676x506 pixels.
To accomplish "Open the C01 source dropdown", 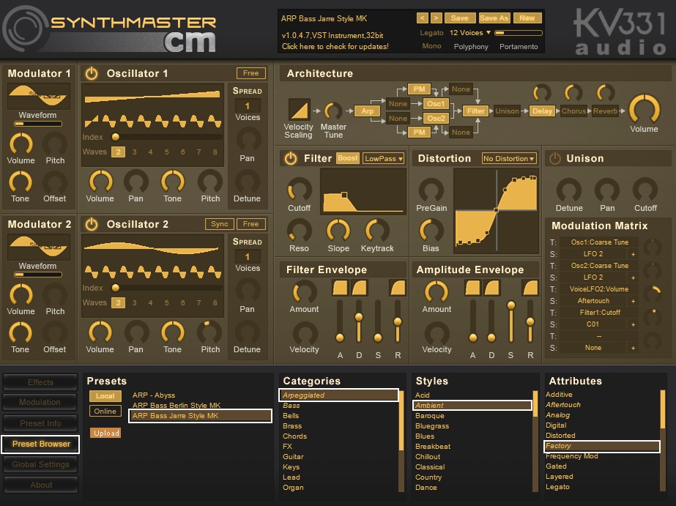I will pos(593,324).
